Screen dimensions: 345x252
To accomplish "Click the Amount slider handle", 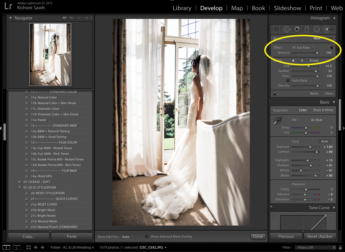I will 317,53.
